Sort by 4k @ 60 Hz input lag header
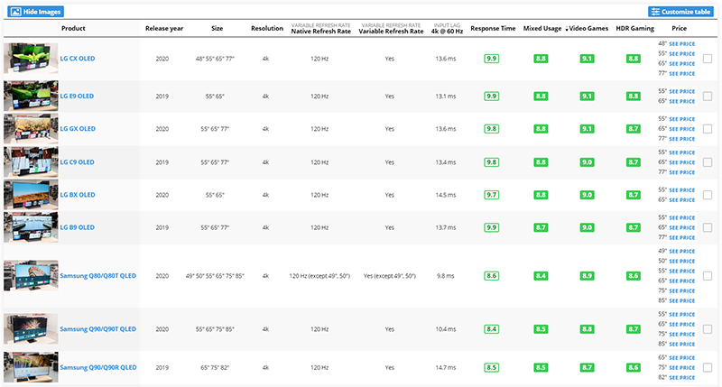This screenshot has width=722, height=387. tap(447, 32)
